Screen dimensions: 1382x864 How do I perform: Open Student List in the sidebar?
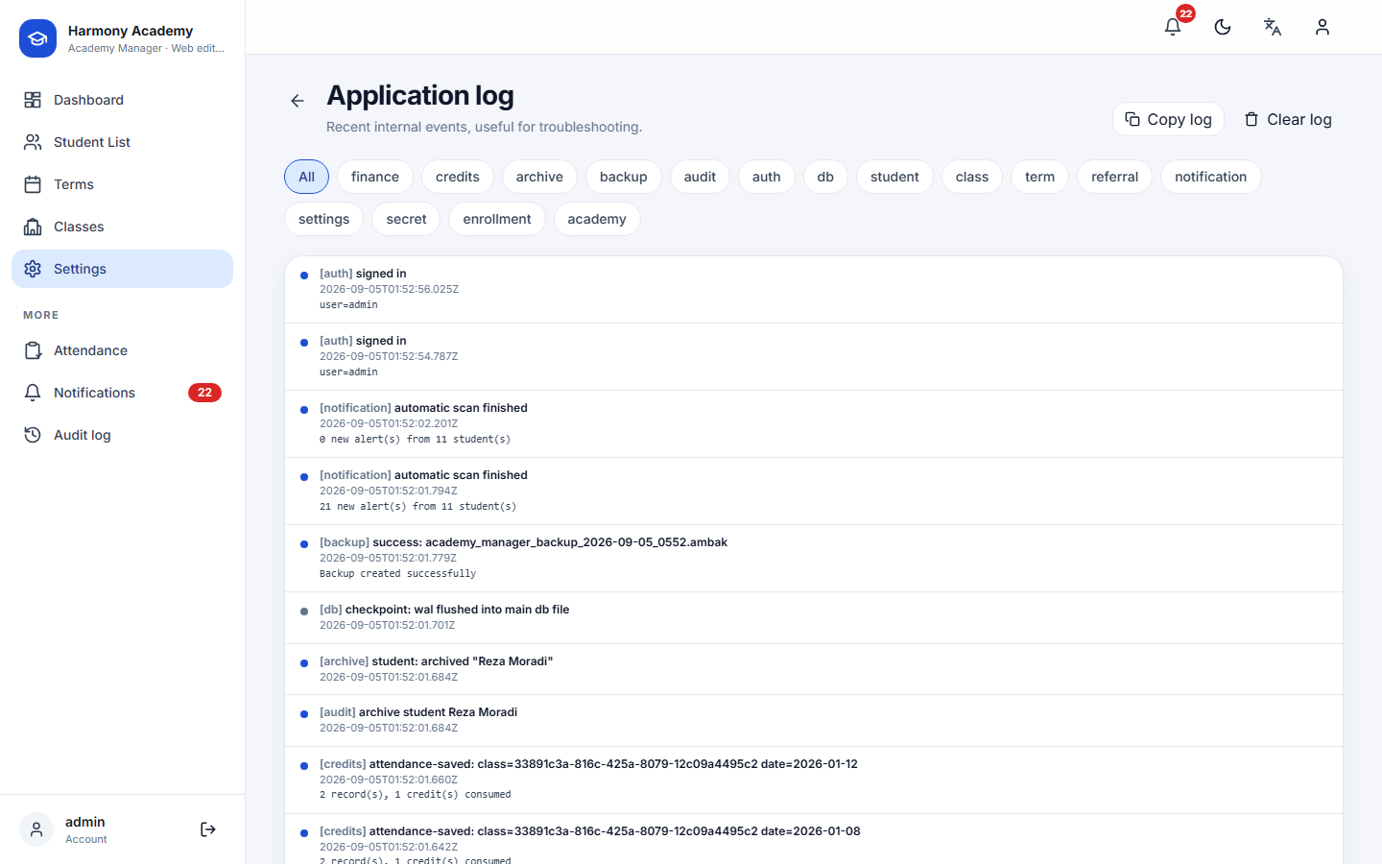point(122,142)
